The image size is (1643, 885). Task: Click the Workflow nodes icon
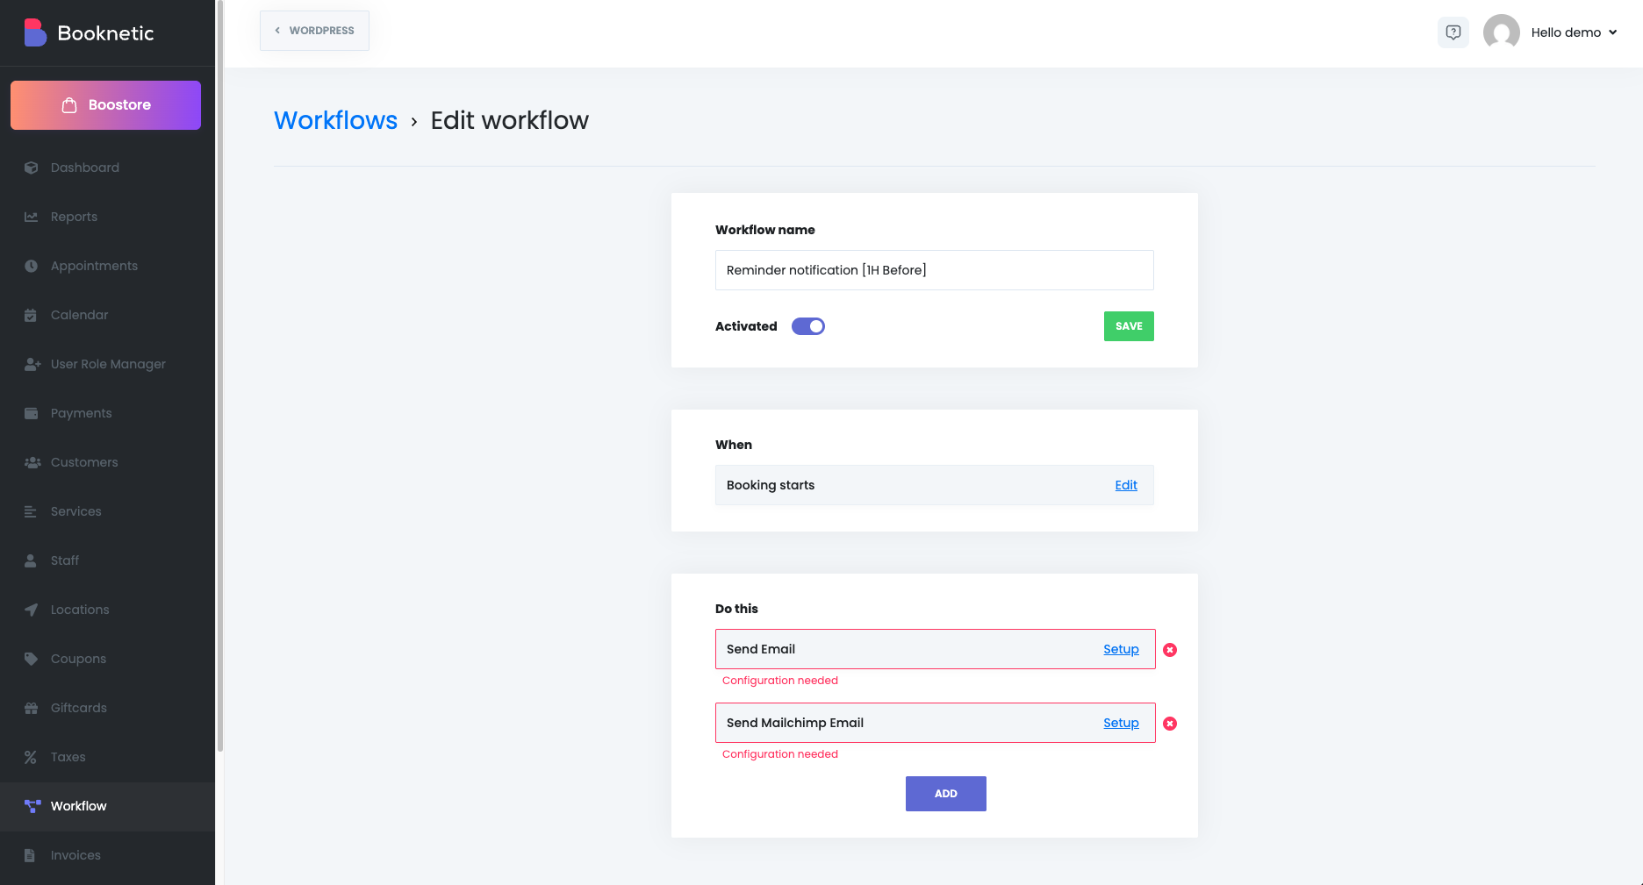coord(32,806)
